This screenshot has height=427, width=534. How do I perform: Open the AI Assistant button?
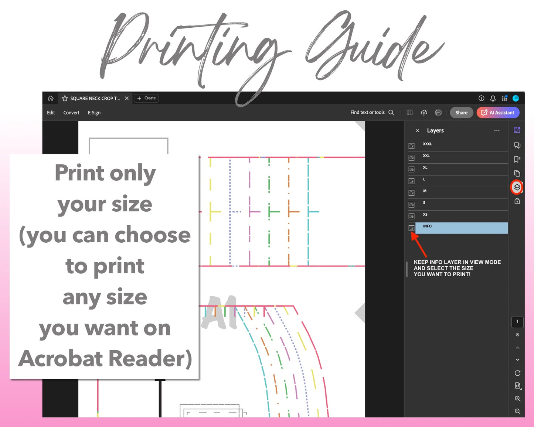498,113
